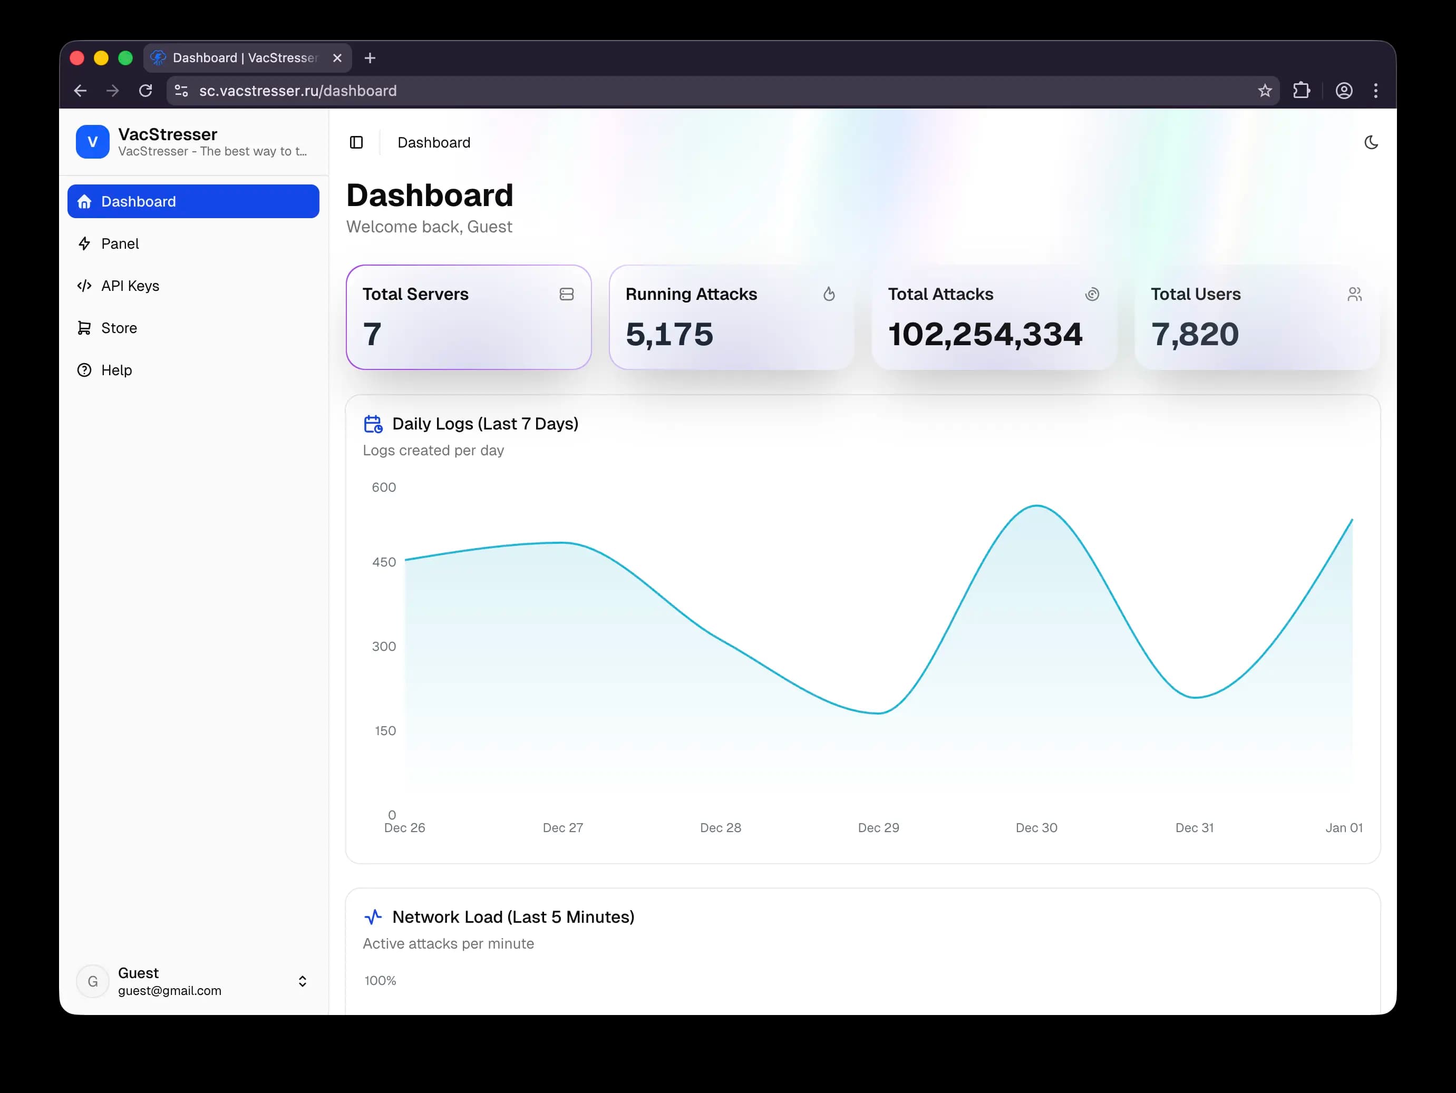Image resolution: width=1456 pixels, height=1093 pixels.
Task: Click the shopping cart icon beside Store
Action: click(x=84, y=328)
